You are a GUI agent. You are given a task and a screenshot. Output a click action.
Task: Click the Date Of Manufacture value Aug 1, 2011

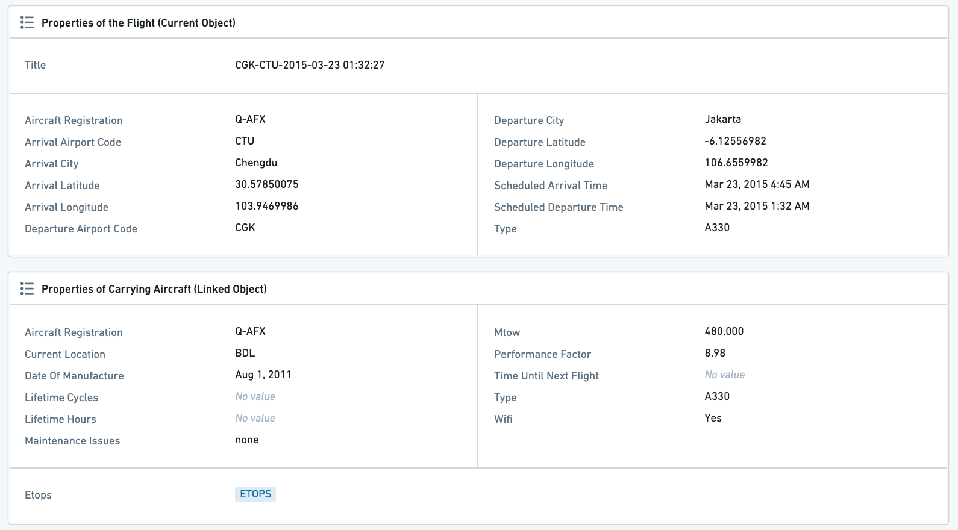coord(263,375)
